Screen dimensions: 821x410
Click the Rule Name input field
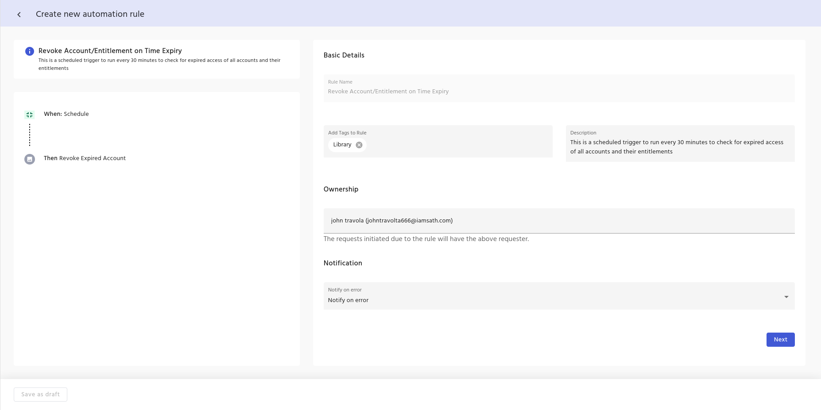coord(558,92)
